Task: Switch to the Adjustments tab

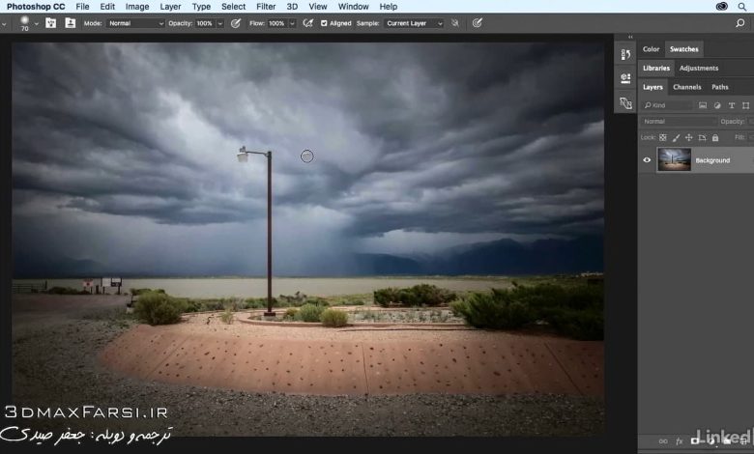Action: coord(699,69)
